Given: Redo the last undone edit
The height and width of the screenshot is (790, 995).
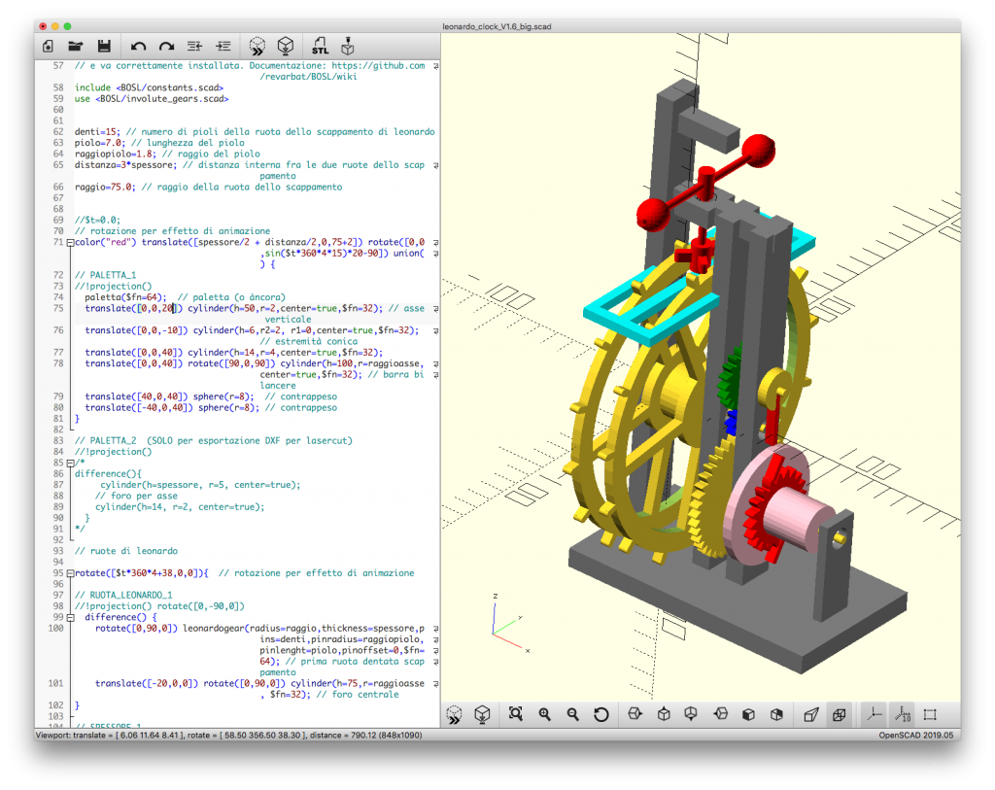Looking at the screenshot, I should pos(167,46).
